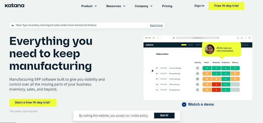263x123 pixels.
Task: Click green Stock checkmark for Console table legs
Action: click(x=207, y=68)
